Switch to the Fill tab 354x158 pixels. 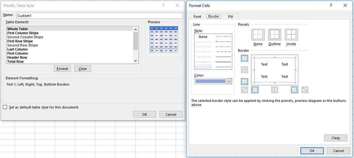(231, 17)
